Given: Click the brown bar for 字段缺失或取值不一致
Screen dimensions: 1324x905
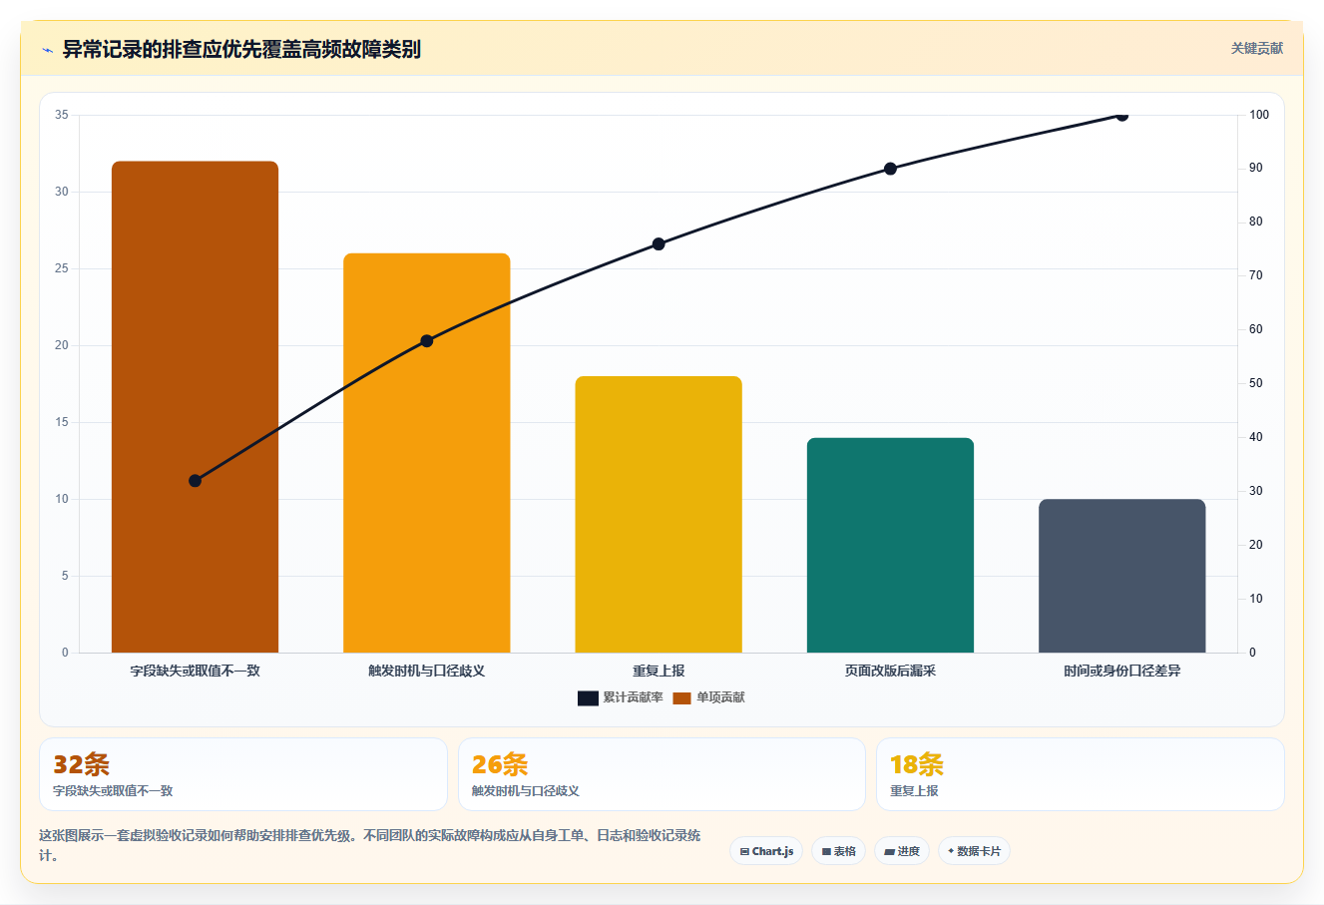Looking at the screenshot, I should coord(195,407).
